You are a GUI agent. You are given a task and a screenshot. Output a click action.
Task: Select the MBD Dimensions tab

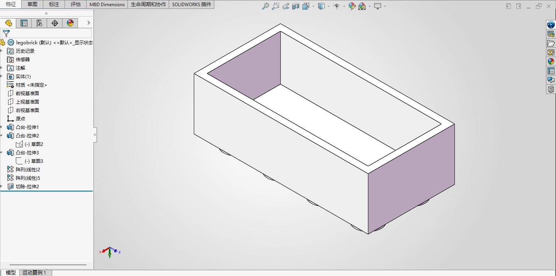tap(107, 5)
